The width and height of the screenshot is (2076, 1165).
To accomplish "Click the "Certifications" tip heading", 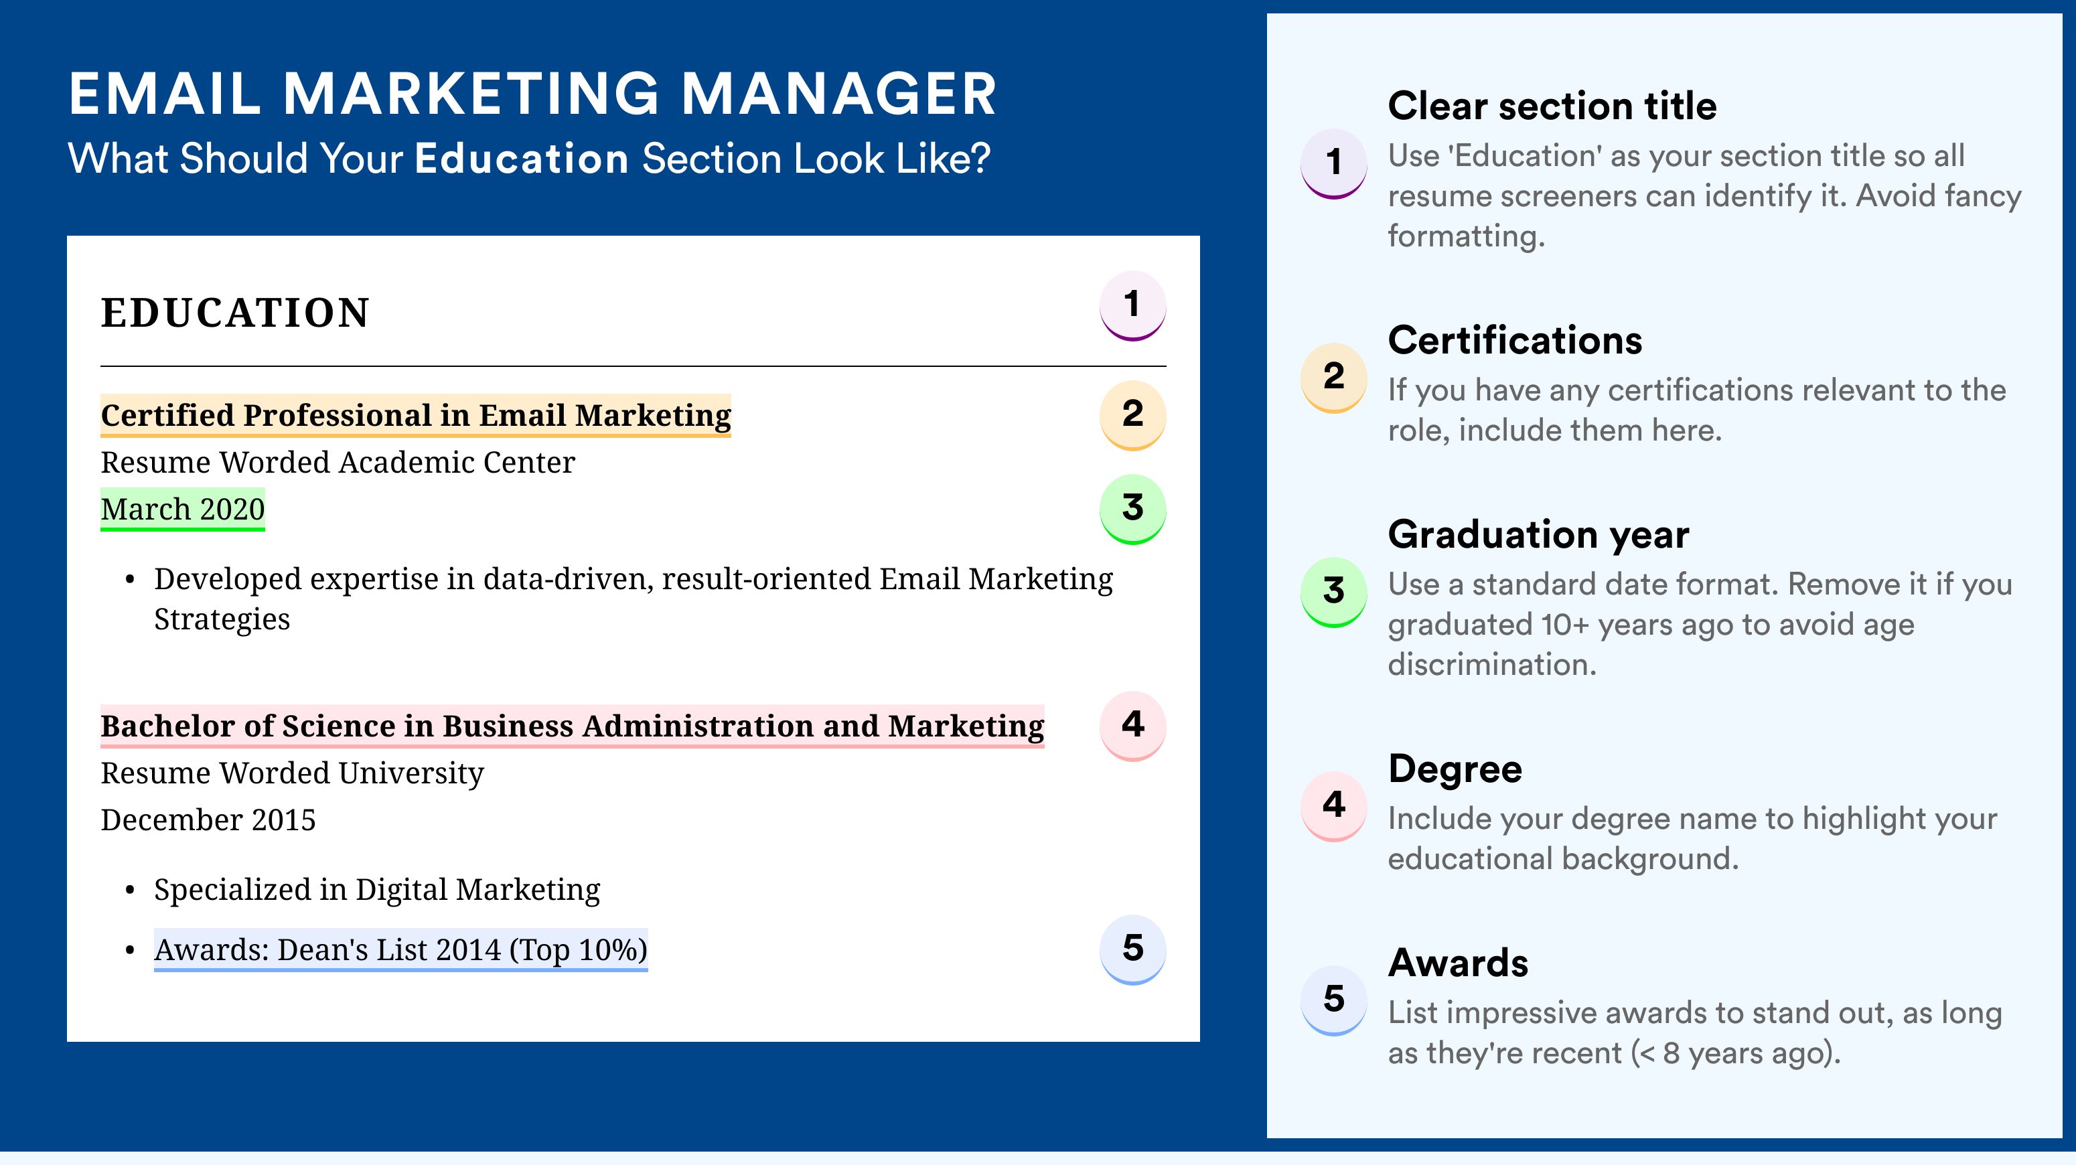I will click(x=1515, y=340).
